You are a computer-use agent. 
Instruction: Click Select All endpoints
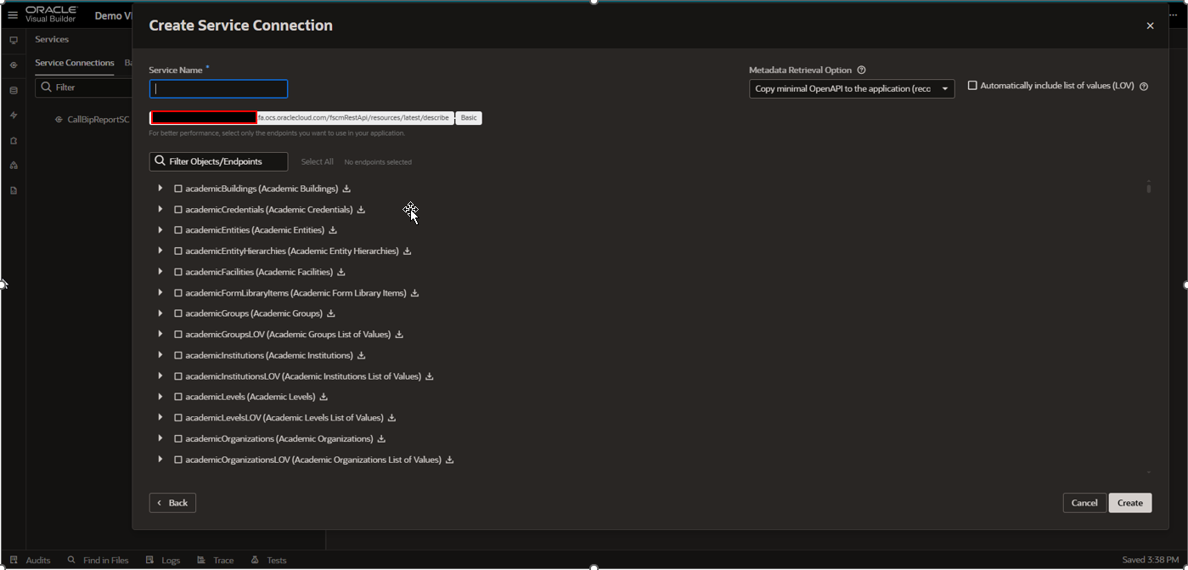click(x=317, y=162)
